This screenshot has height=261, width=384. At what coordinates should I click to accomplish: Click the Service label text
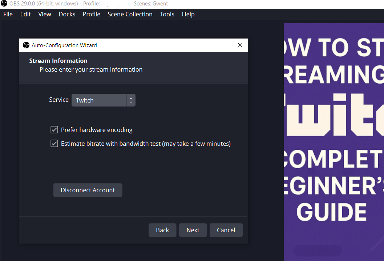[x=59, y=100]
